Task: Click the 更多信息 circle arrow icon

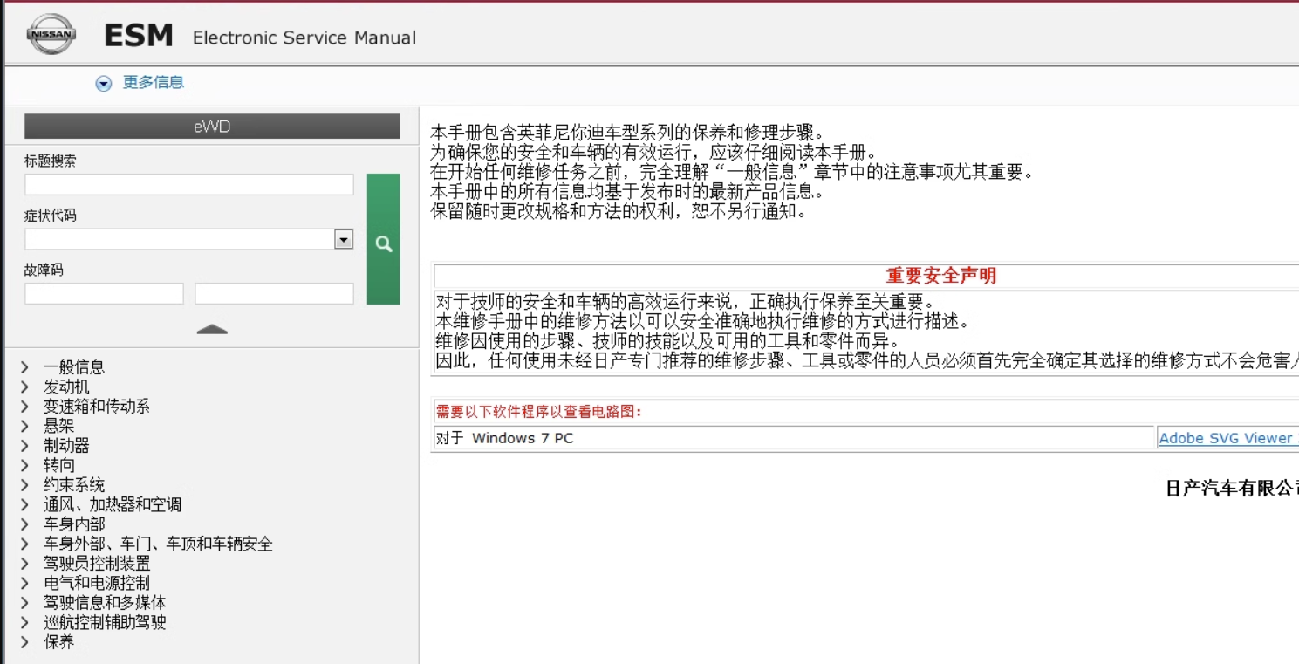Action: click(x=104, y=84)
